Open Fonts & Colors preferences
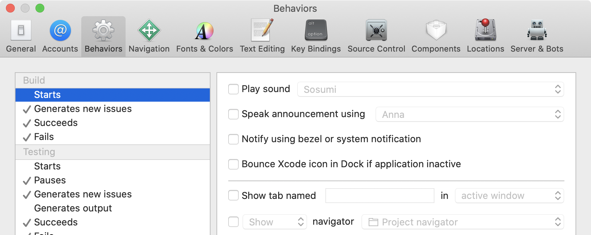Screen dimensions: 591x235 205,36
